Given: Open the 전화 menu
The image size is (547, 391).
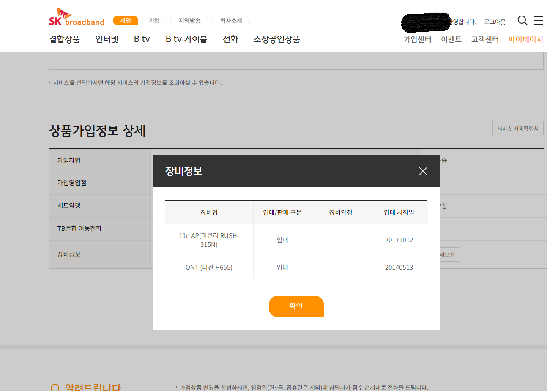Looking at the screenshot, I should (230, 39).
